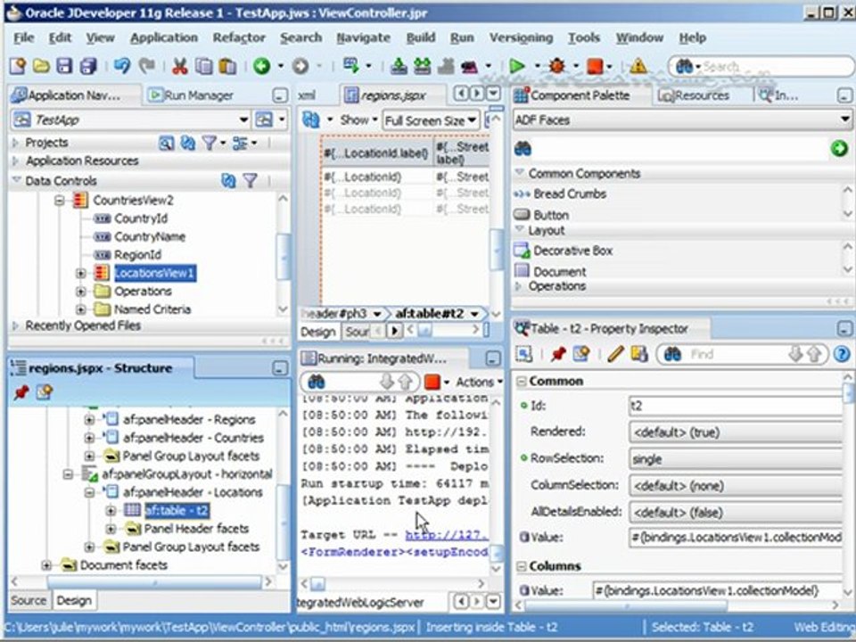The height and width of the screenshot is (642, 856).
Task: Select the CountryName attribute in Data Controls
Action: 150,236
